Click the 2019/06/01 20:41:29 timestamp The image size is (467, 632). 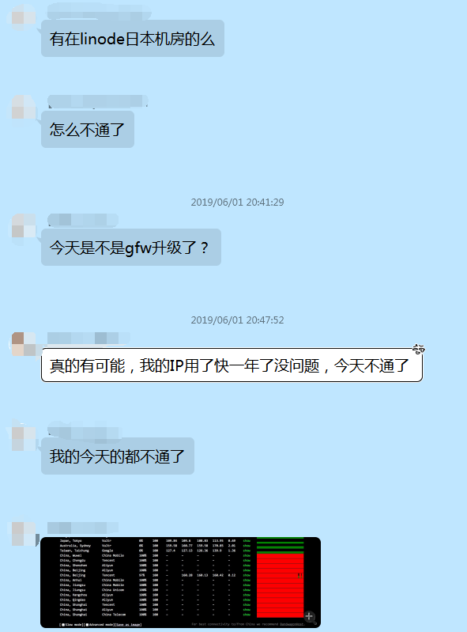point(237,202)
